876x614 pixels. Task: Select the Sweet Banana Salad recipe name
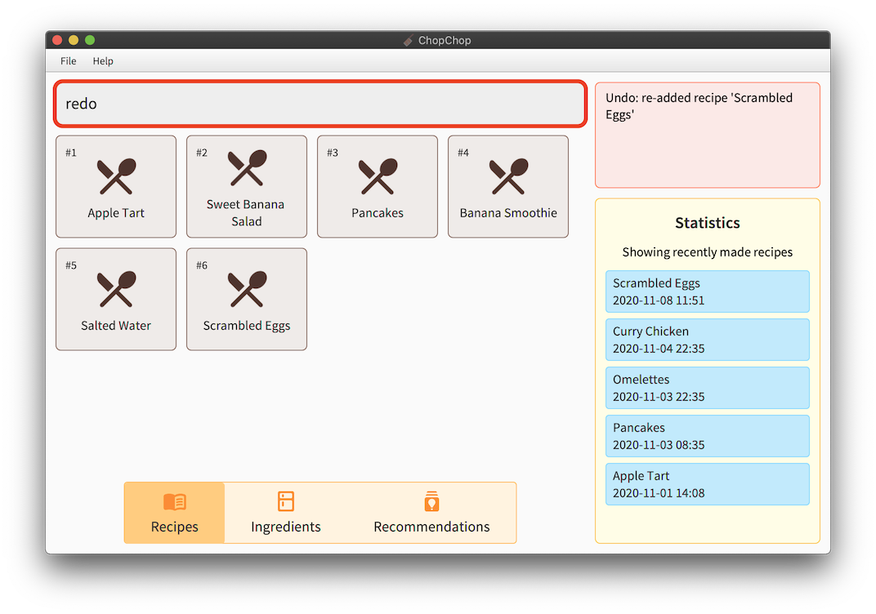[x=246, y=212]
